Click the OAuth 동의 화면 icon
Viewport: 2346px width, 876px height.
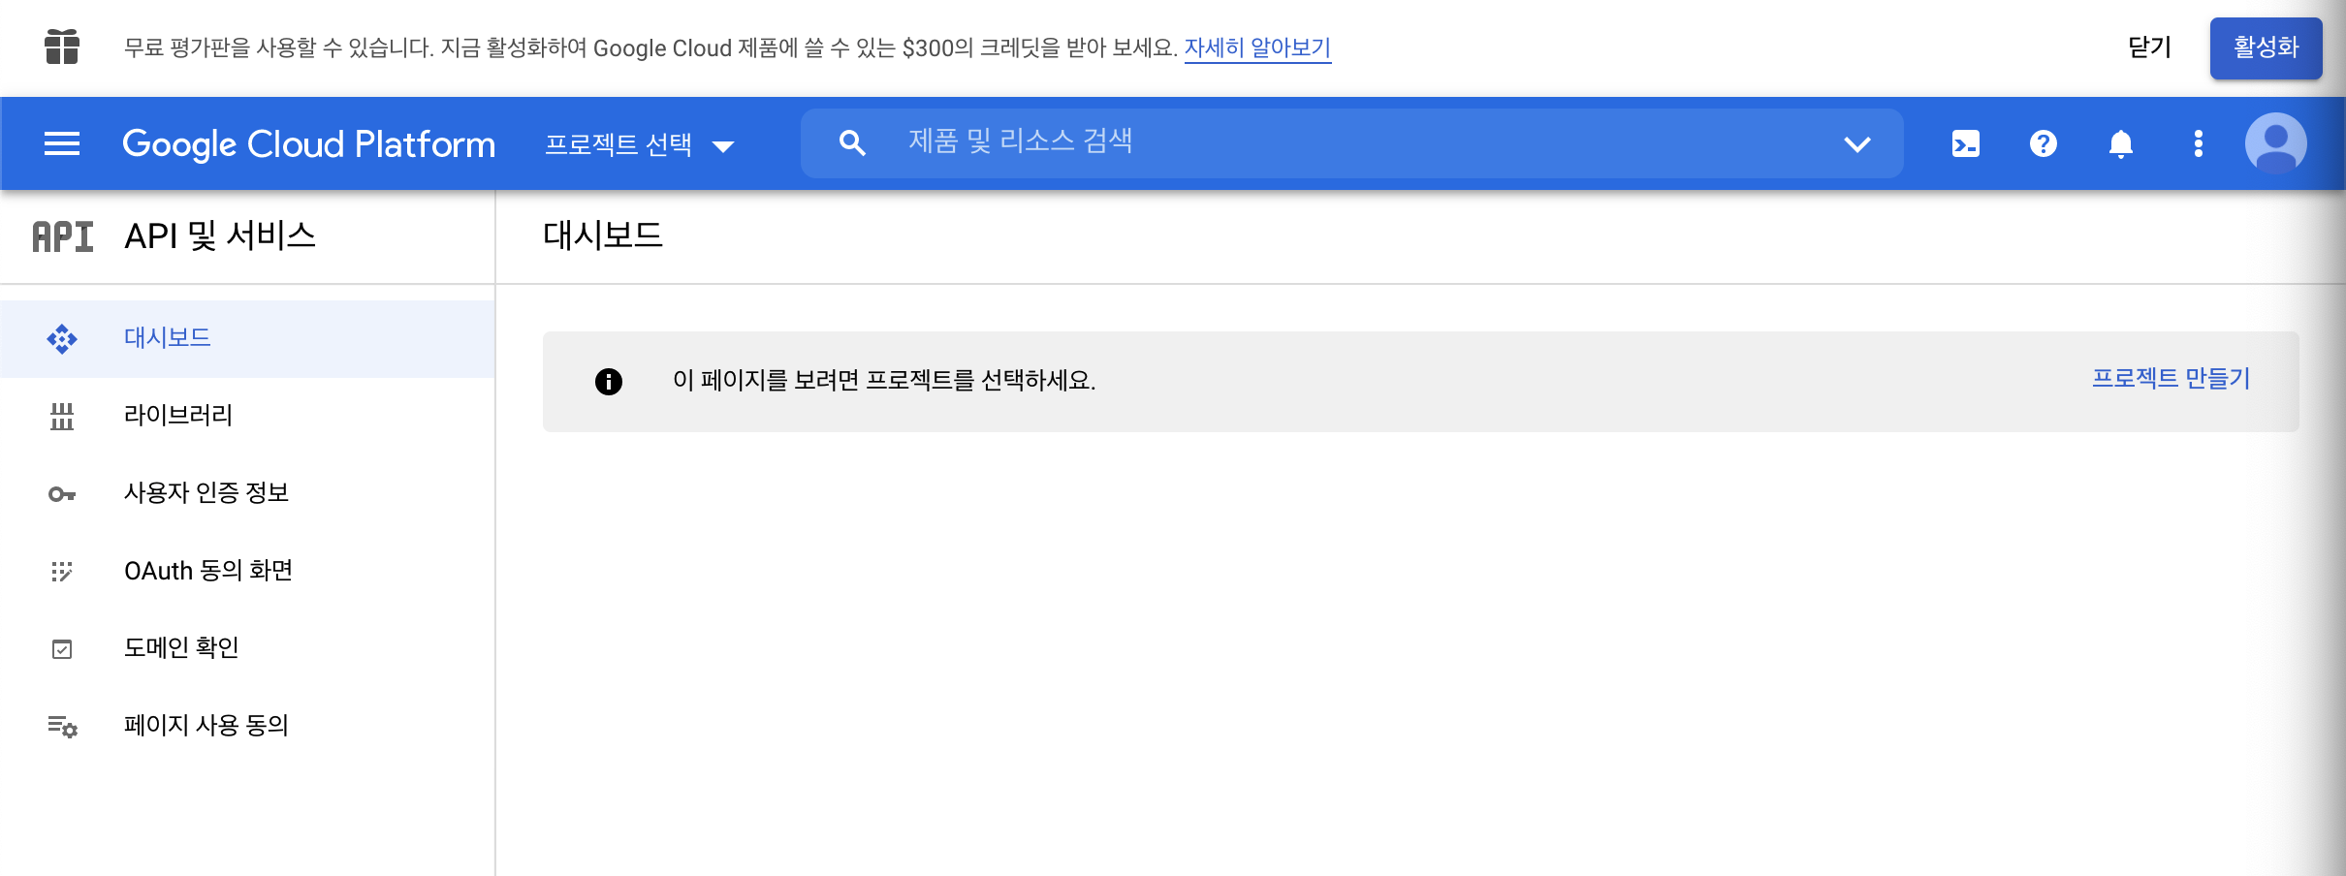[62, 571]
